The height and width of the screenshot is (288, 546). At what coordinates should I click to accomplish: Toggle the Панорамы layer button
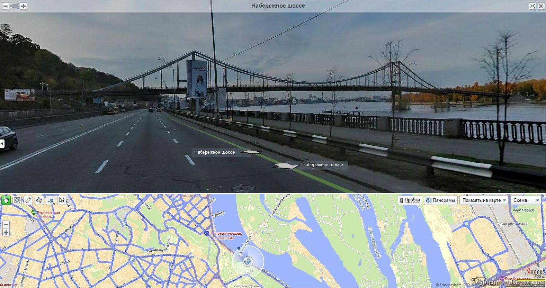[440, 200]
